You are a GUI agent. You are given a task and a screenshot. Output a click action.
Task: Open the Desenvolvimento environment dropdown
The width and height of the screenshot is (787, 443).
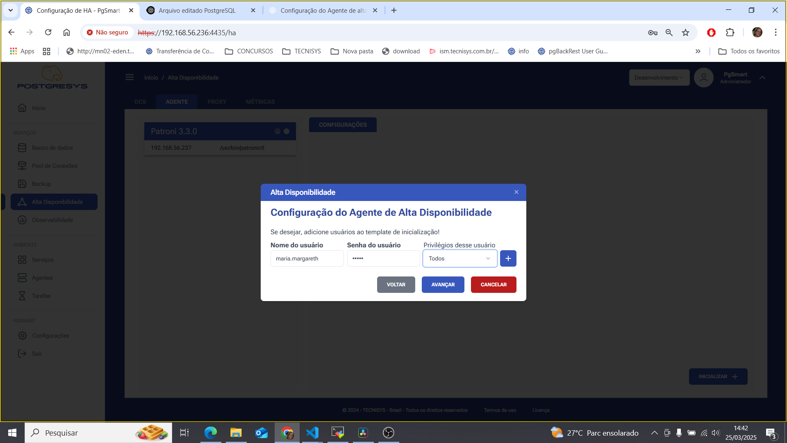659,78
